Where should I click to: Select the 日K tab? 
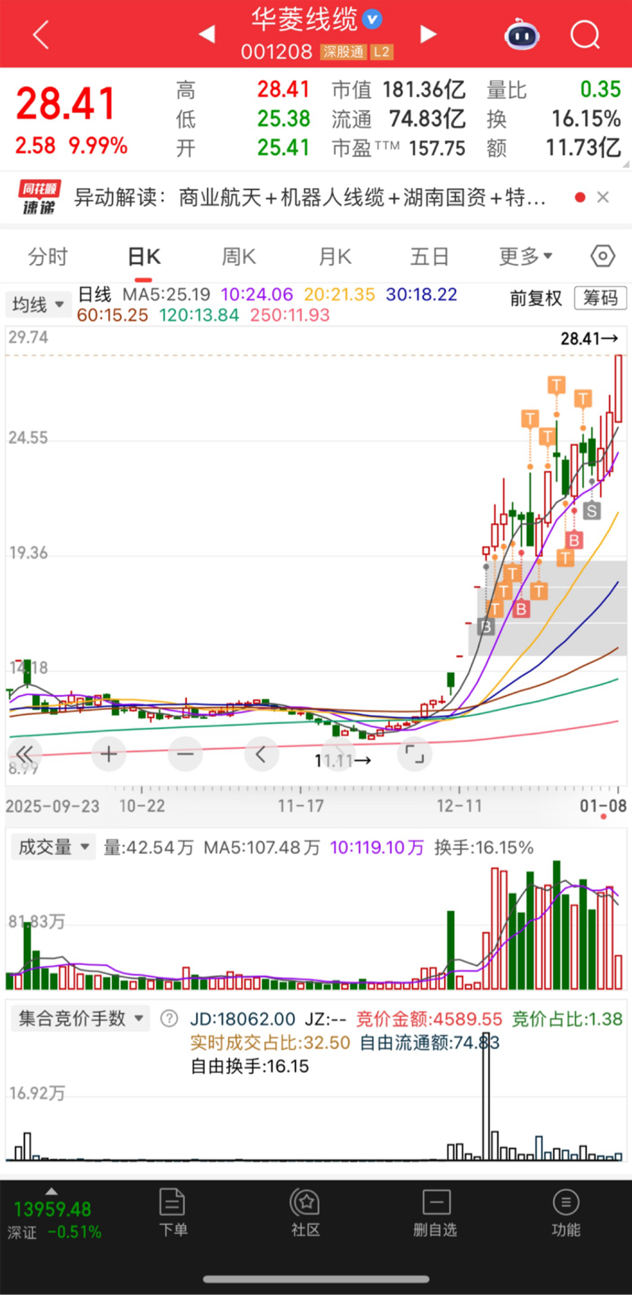click(144, 257)
